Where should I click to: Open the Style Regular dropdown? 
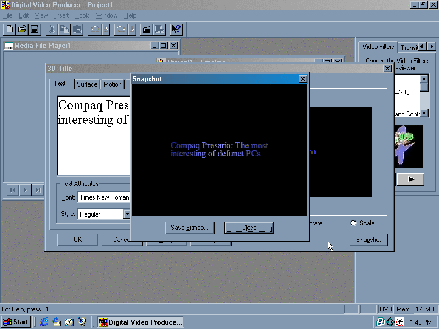(127, 214)
